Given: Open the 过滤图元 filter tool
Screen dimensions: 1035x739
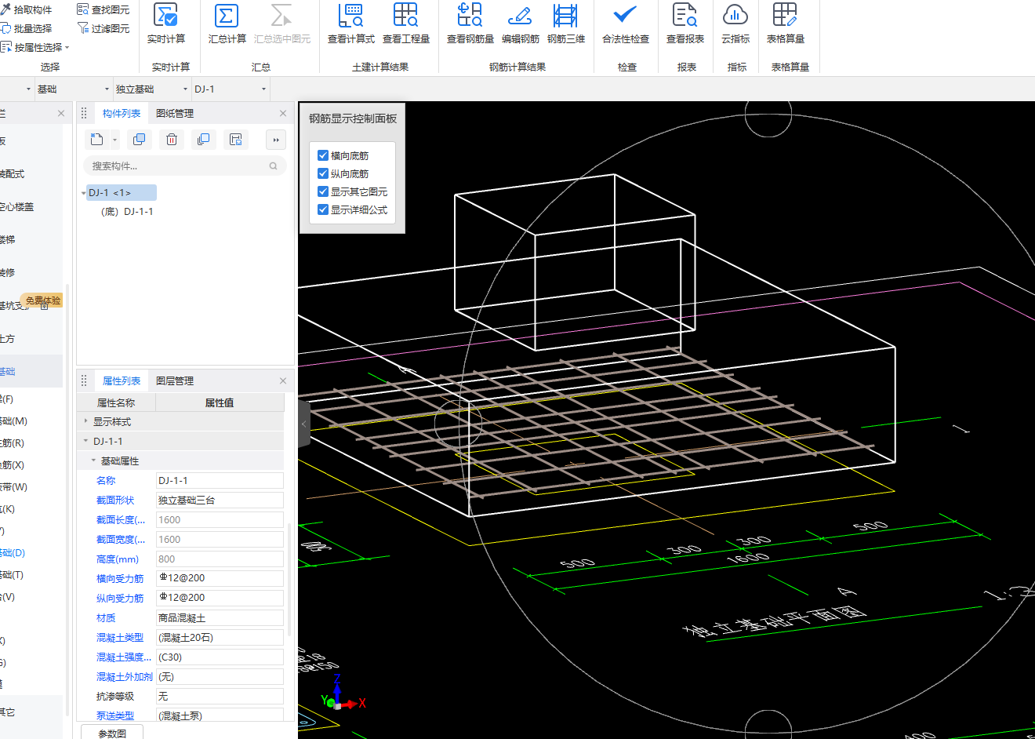Looking at the screenshot, I should pos(103,28).
